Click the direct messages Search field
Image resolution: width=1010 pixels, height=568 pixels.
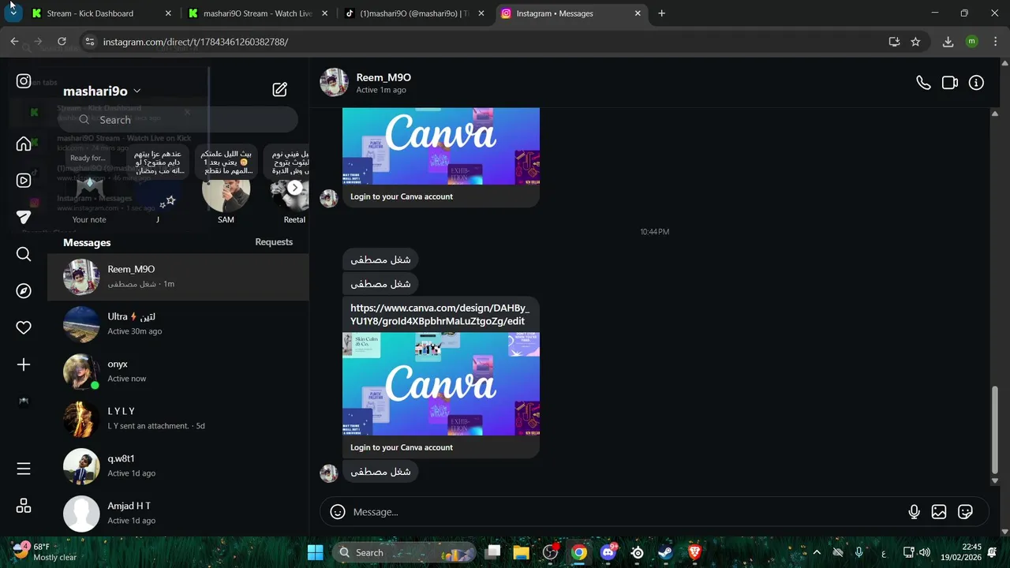click(178, 120)
